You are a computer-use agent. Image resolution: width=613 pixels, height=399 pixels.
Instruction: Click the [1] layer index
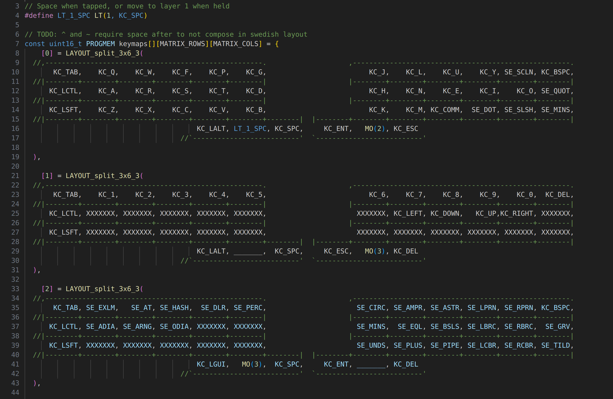click(x=47, y=176)
